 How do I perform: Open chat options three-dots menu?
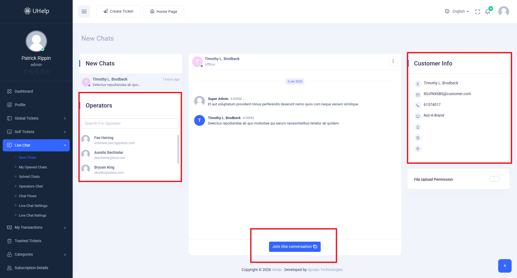[393, 61]
